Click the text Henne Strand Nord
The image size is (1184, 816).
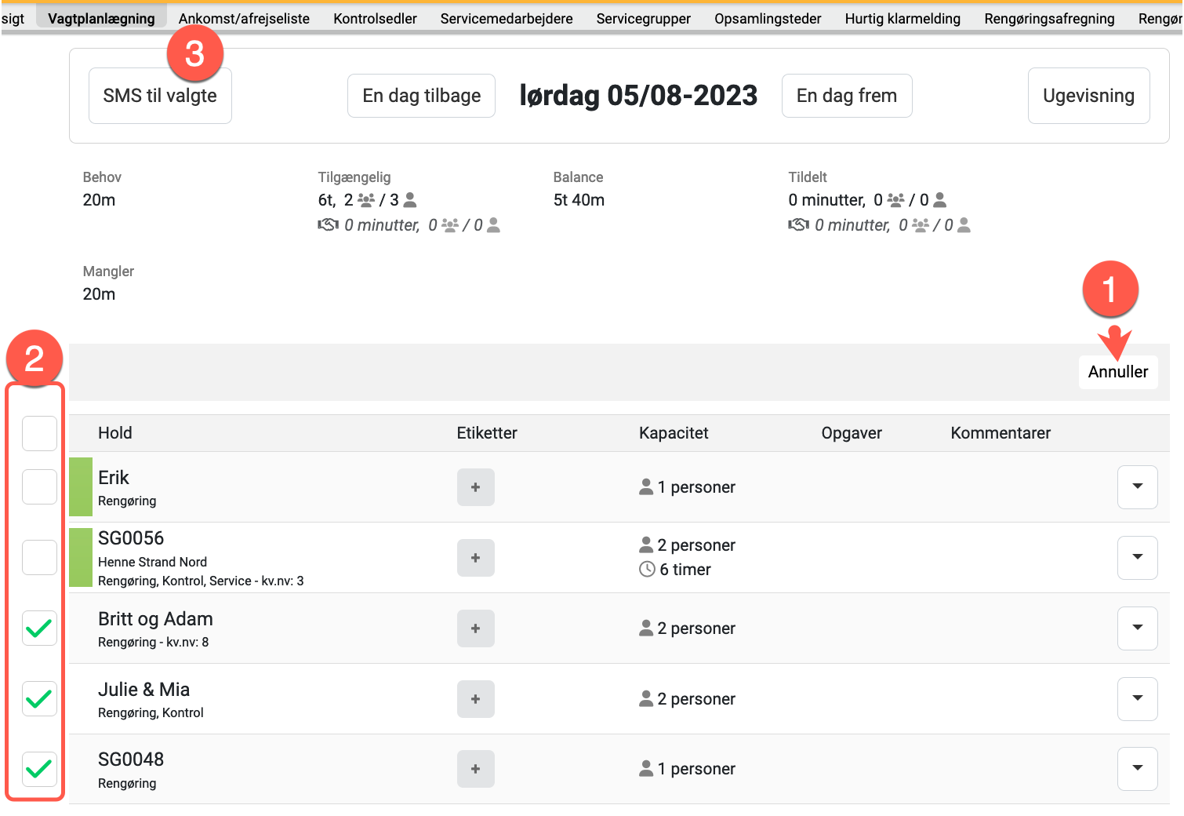(x=153, y=562)
